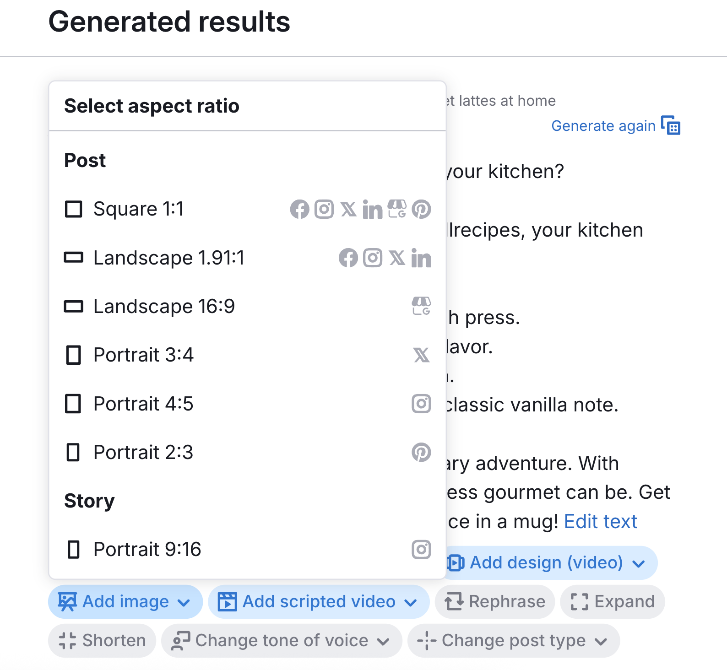727x670 pixels.
Task: Expand the Add image dropdown
Action: click(125, 602)
